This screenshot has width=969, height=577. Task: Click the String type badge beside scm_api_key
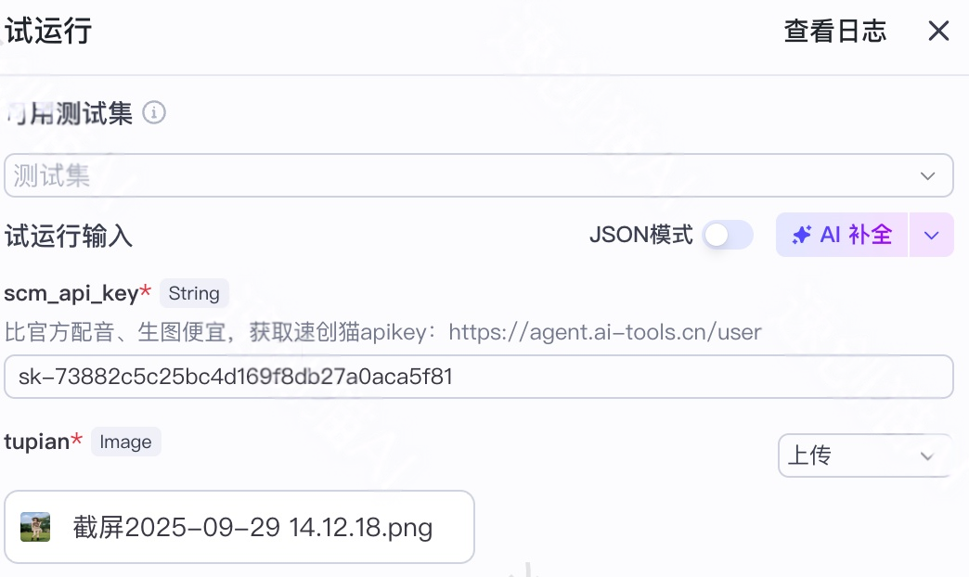[194, 293]
